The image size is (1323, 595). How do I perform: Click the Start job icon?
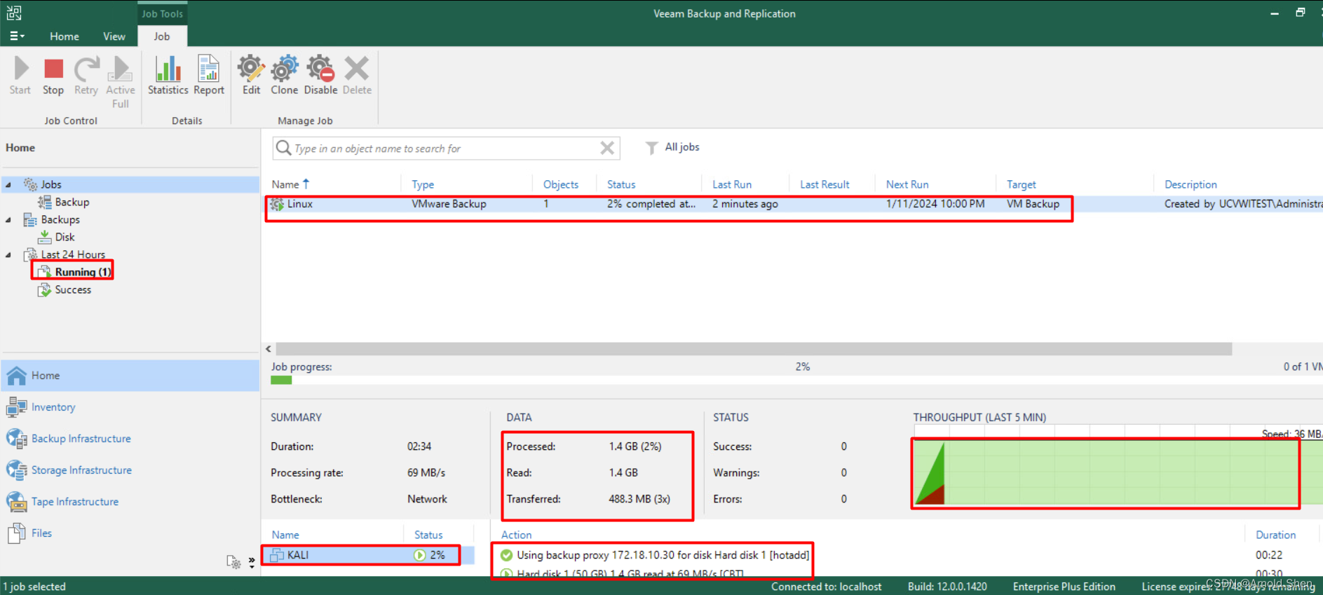tap(20, 75)
